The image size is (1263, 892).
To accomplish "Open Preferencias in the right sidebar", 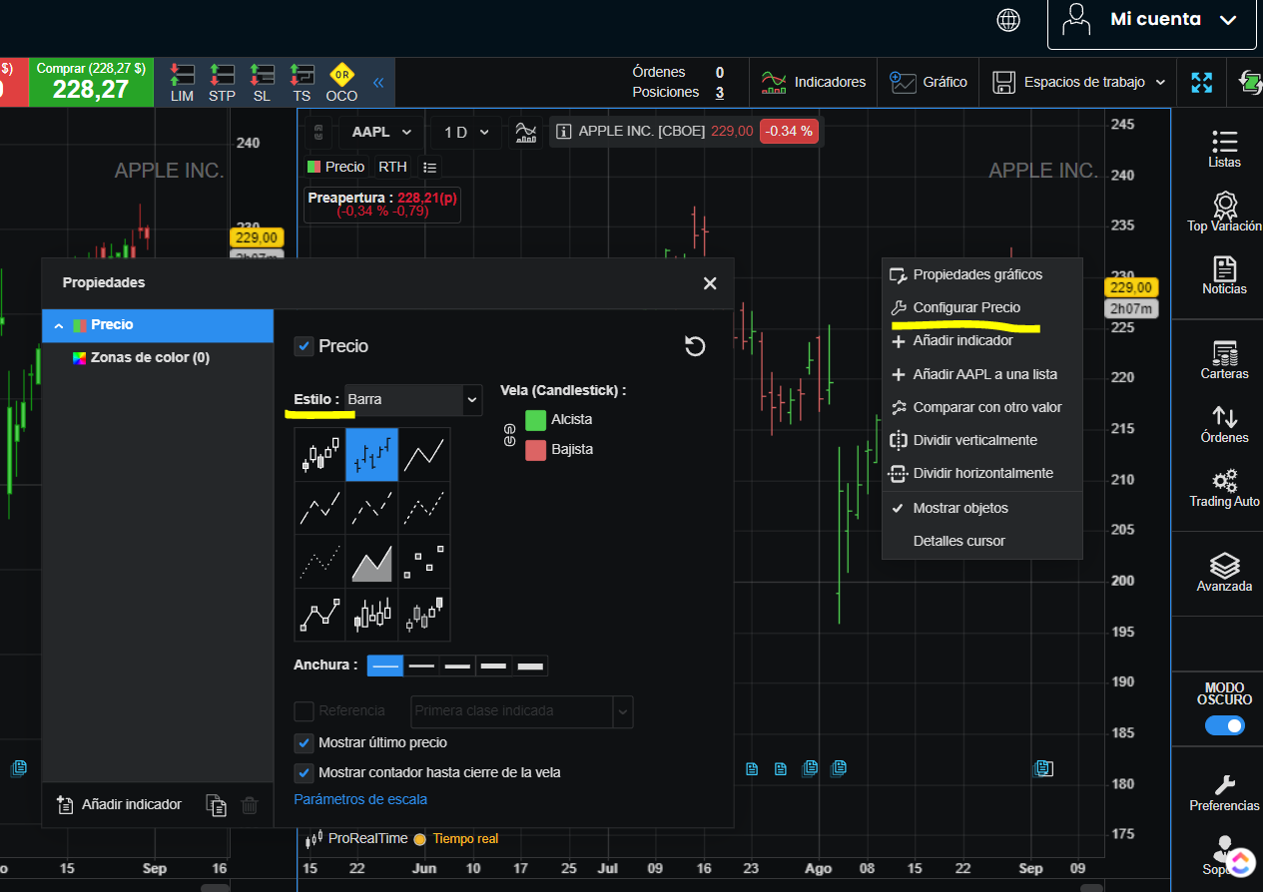I will (1224, 793).
